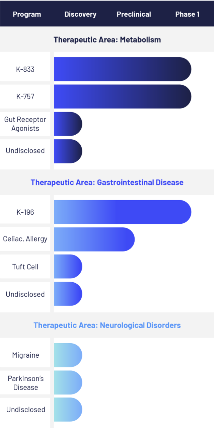The height and width of the screenshot is (428, 215).
Task: Select the K-196 program label
Action: [25, 212]
